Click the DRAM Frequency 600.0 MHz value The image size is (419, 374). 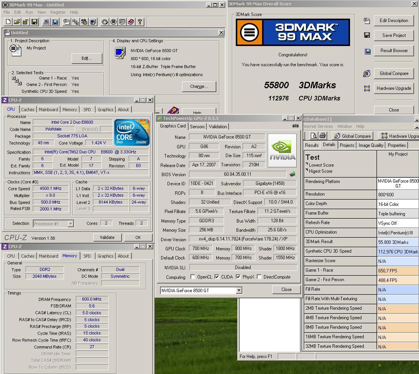point(92,299)
